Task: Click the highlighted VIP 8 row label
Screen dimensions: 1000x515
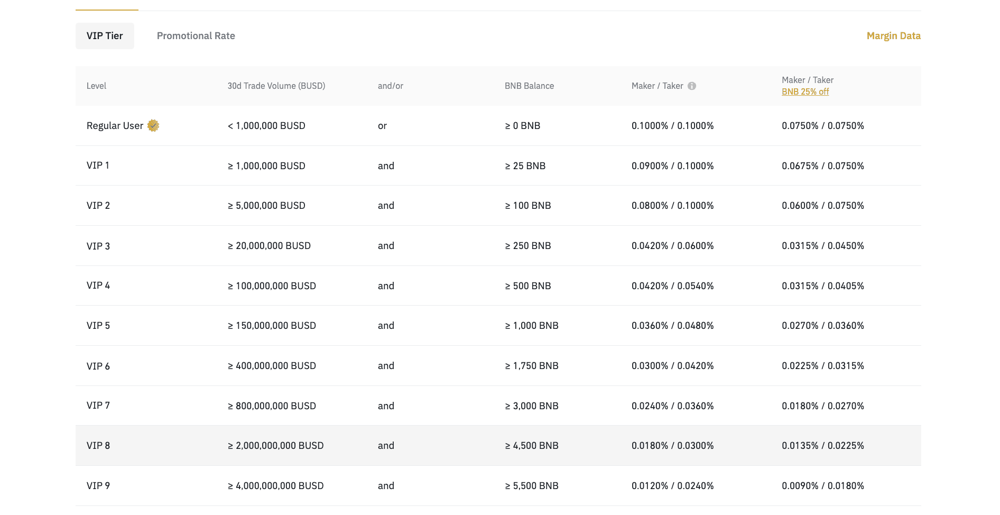Action: 98,446
